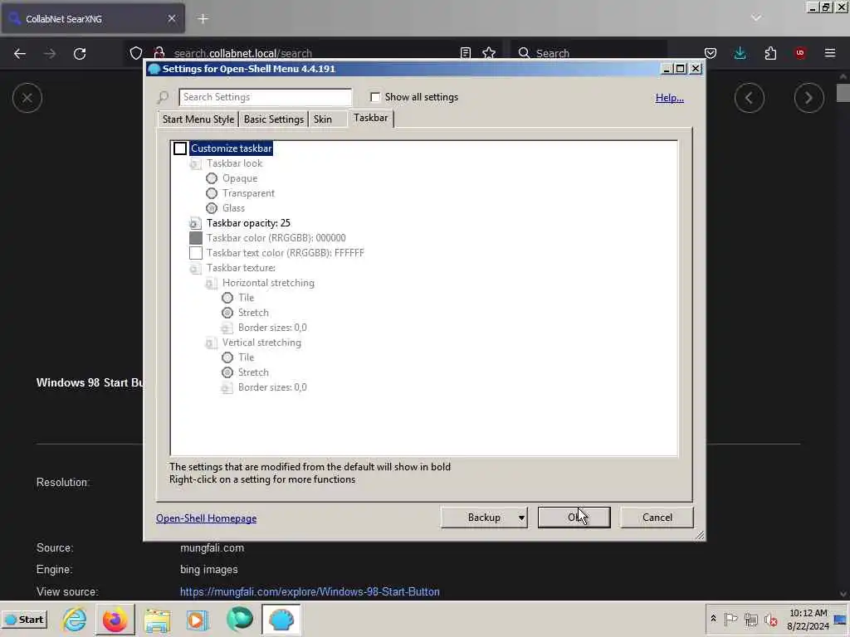Select Stretch under Vertical stretching
The height and width of the screenshot is (637, 850).
tap(227, 372)
